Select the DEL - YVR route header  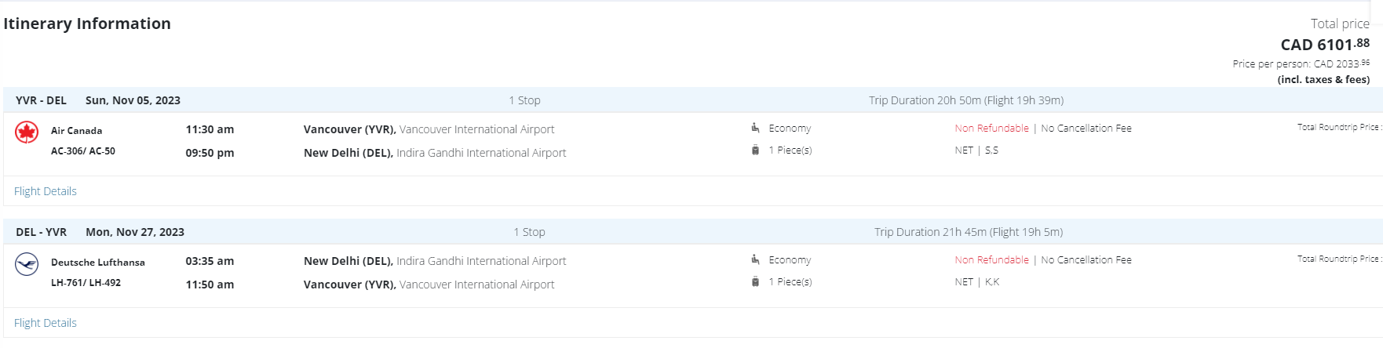click(x=41, y=232)
